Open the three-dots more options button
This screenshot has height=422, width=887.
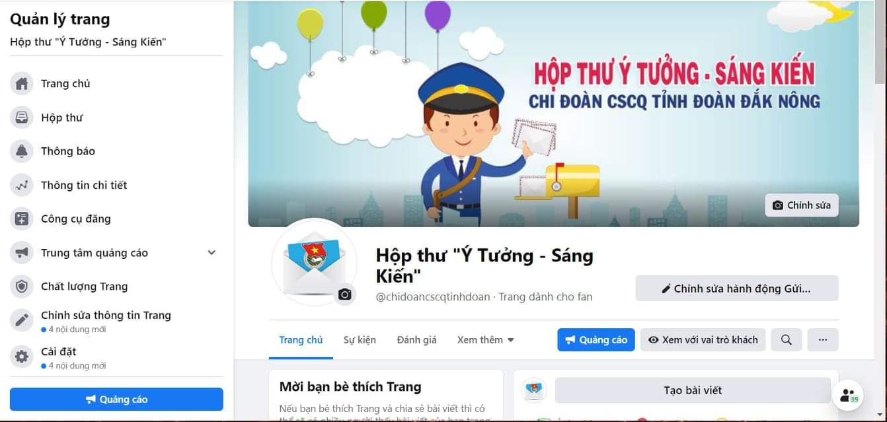tap(823, 339)
